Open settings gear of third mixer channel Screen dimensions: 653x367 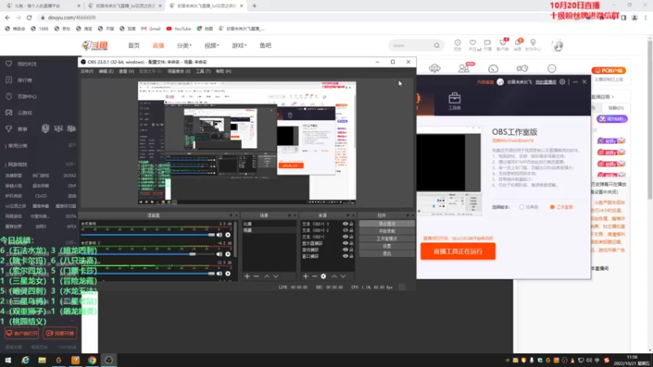click(228, 274)
